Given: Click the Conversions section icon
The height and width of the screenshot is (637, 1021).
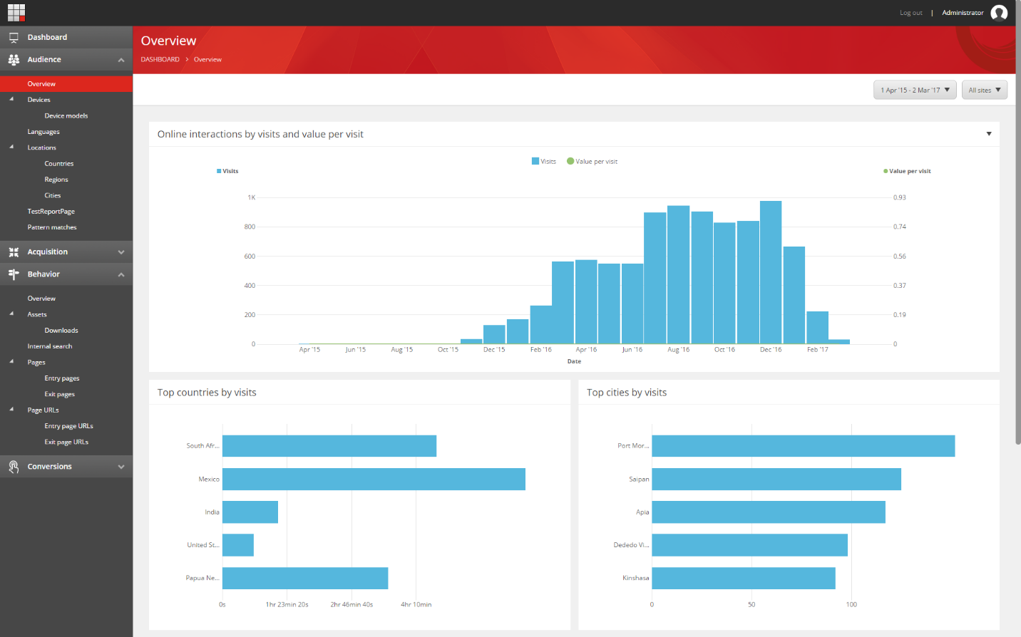Looking at the screenshot, I should pyautogui.click(x=14, y=467).
